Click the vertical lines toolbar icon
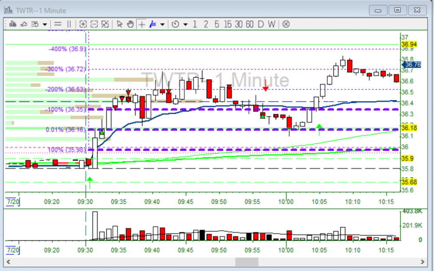This screenshot has height=271, width=434. coord(69,24)
